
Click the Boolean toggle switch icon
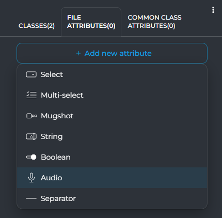(31, 157)
